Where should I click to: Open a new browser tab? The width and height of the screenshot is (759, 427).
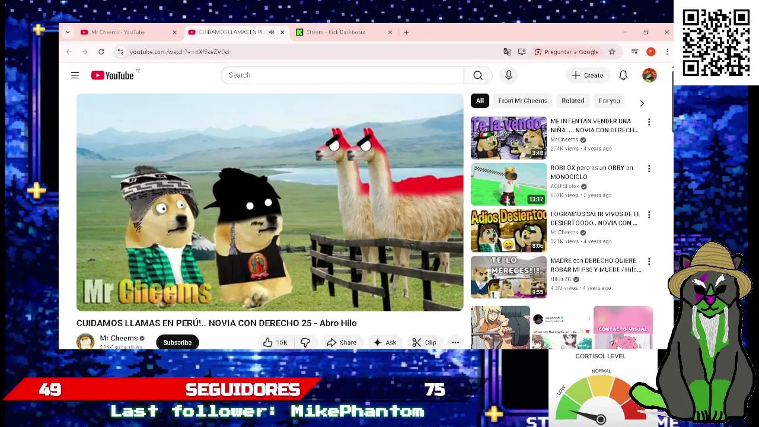(x=406, y=32)
